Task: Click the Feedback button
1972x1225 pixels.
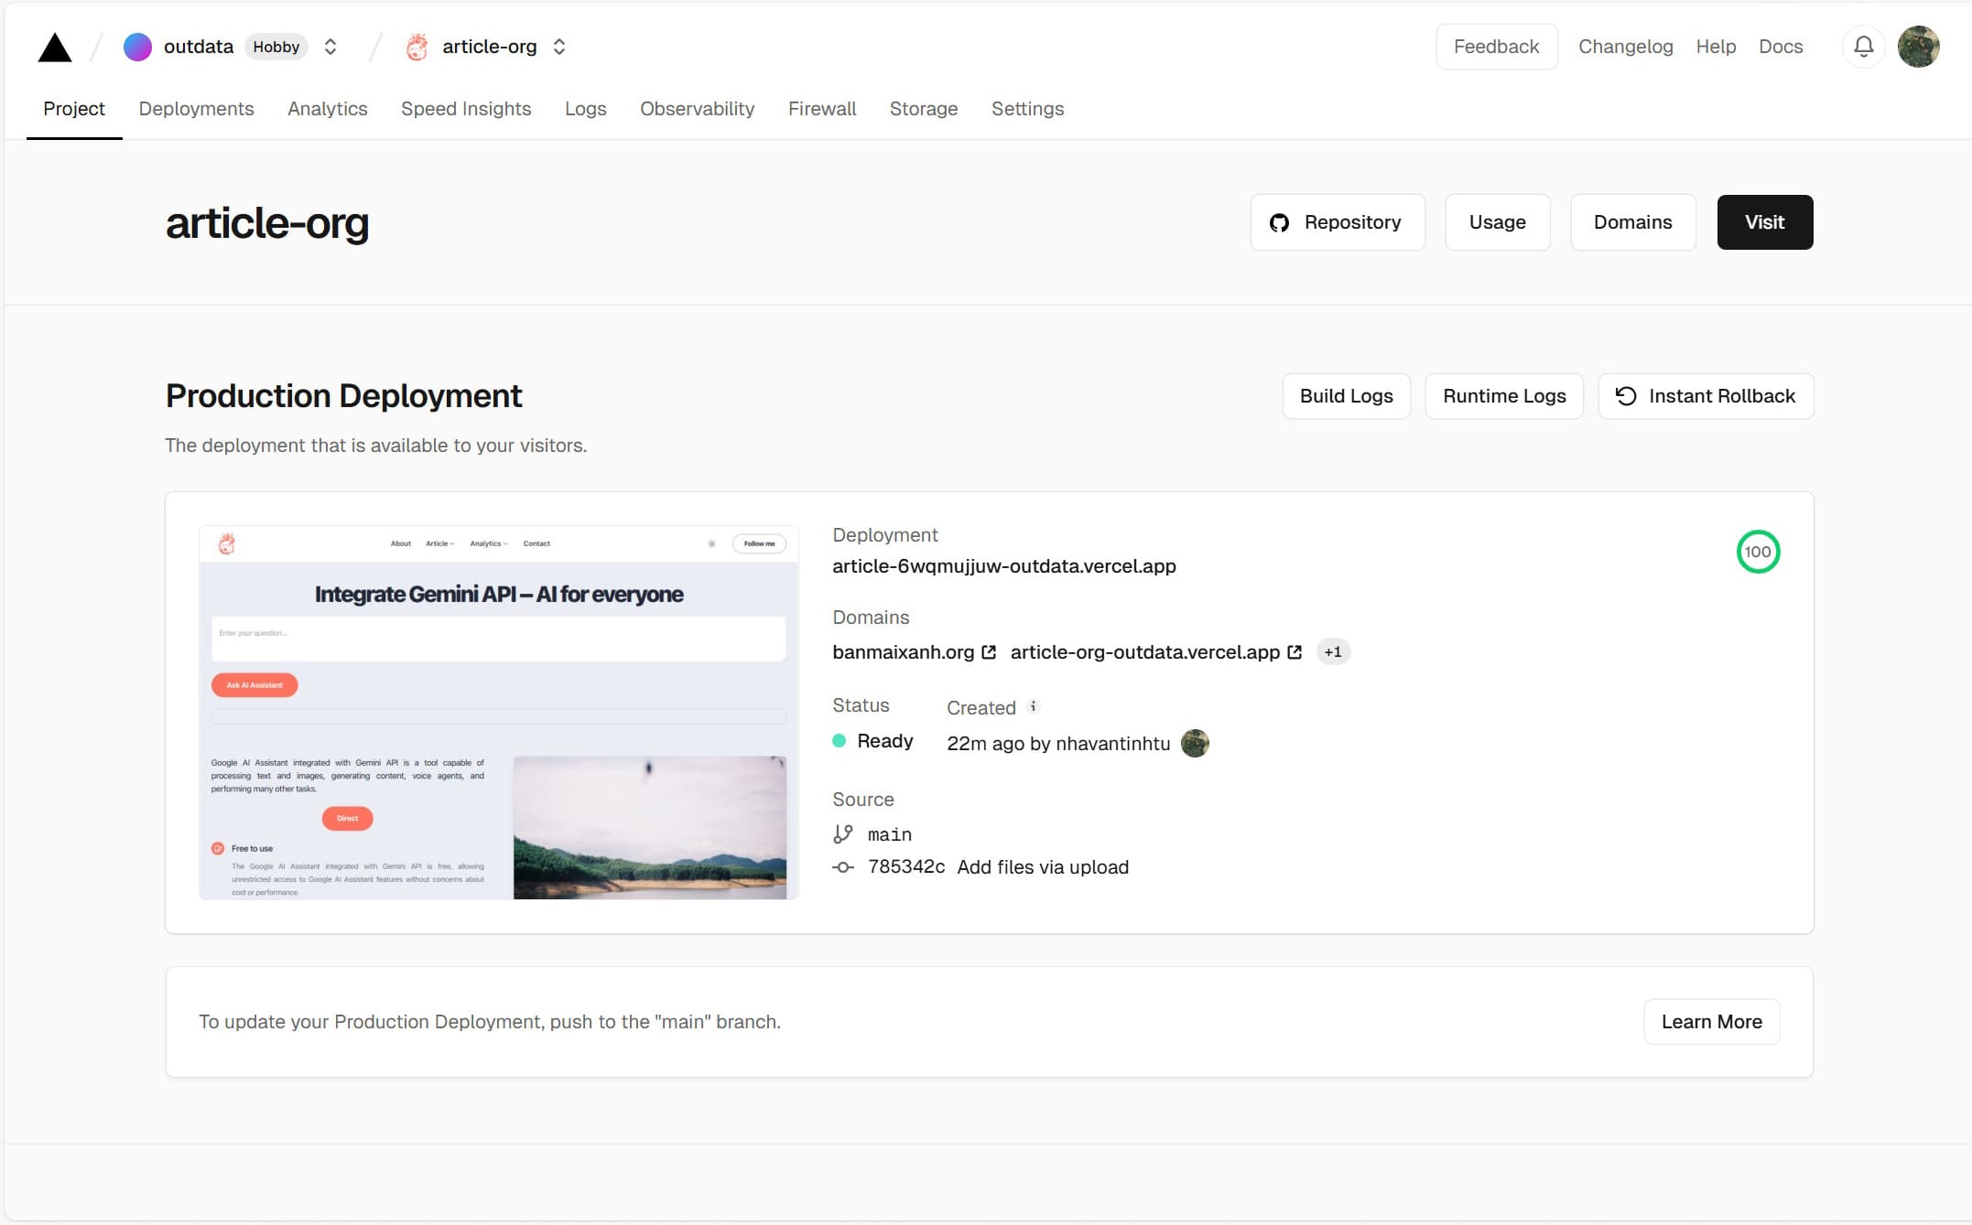Action: point(1497,47)
